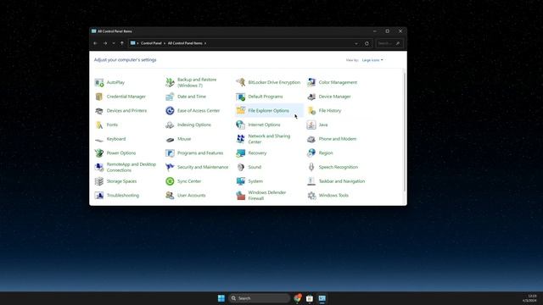543x305 pixels.
Task: Expand the address bar history dropdown arrow
Action: point(356,43)
